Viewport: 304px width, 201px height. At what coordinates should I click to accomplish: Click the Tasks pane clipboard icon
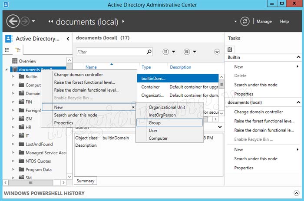(230, 49)
